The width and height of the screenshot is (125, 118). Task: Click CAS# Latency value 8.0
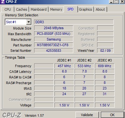105,71
